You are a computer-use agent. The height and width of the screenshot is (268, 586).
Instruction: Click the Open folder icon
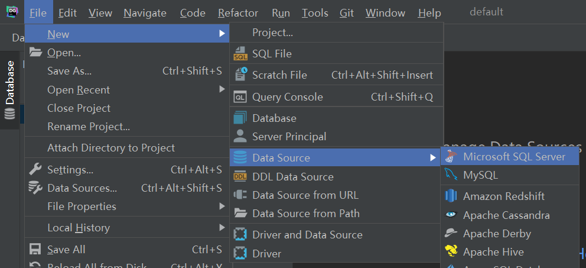coord(35,53)
